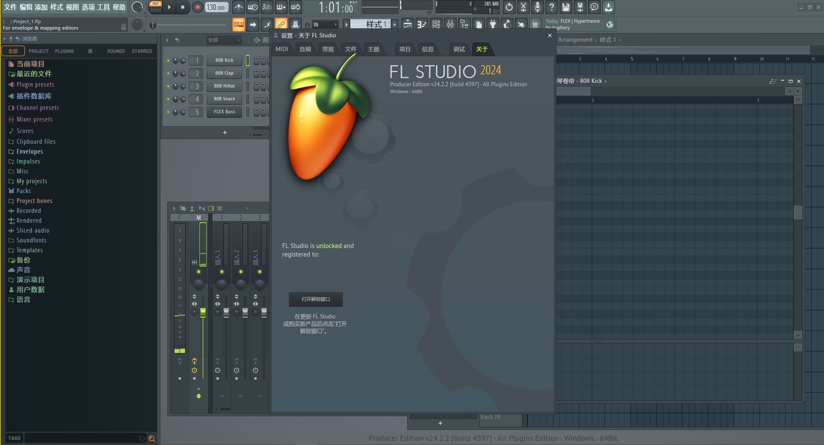
Task: Toggle typing keyboard to piano icon
Action: coord(239,24)
